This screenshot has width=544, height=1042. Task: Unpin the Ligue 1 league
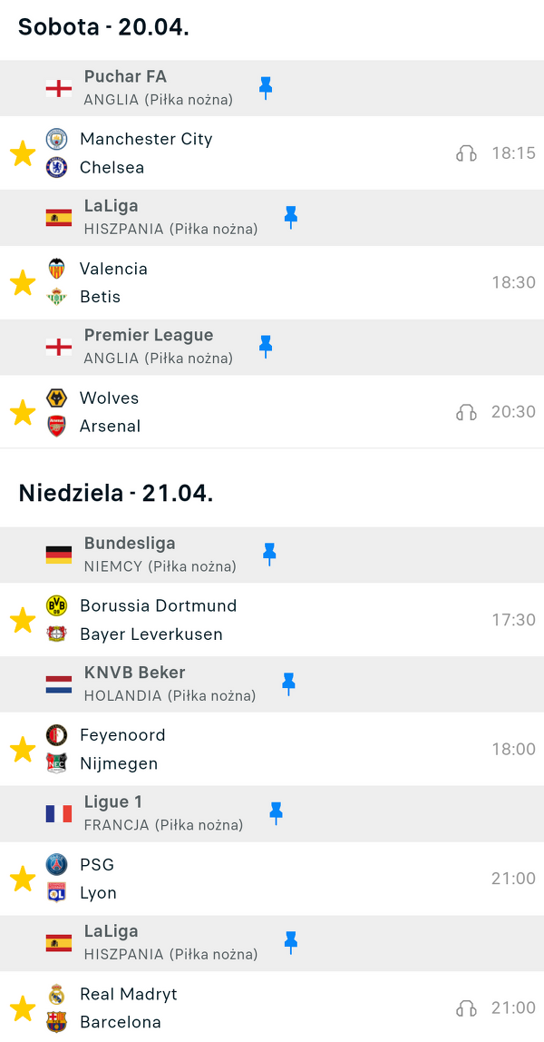coord(277,812)
